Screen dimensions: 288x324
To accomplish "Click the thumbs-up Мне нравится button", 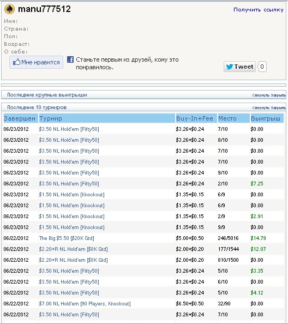I will coord(36,62).
